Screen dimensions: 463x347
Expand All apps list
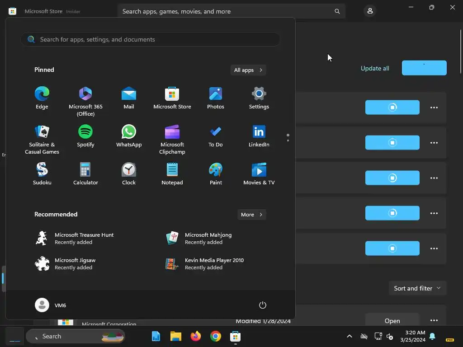248,70
